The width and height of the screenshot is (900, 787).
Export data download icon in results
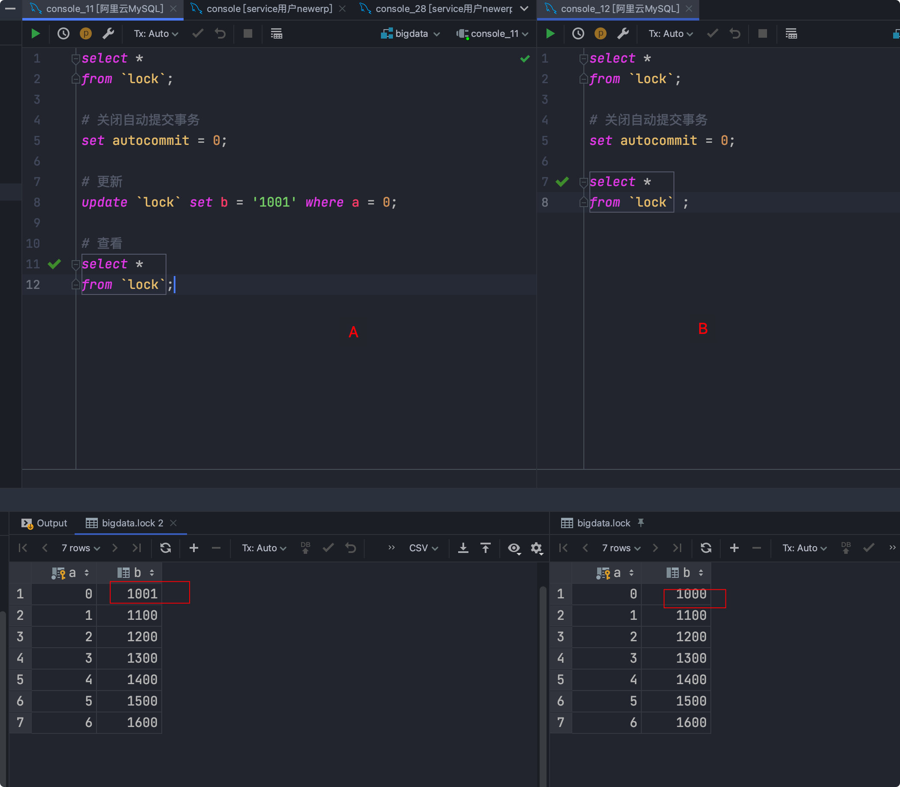(x=463, y=548)
